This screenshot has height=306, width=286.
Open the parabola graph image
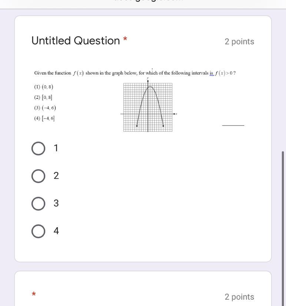tap(149, 105)
